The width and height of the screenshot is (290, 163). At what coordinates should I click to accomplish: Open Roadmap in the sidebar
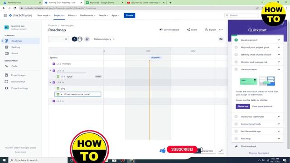pyautogui.click(x=20, y=41)
